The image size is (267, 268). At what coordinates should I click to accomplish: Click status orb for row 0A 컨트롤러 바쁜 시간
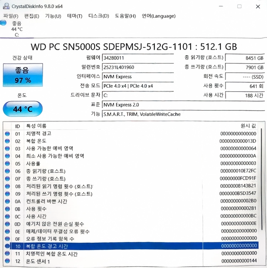click(x=7, y=201)
